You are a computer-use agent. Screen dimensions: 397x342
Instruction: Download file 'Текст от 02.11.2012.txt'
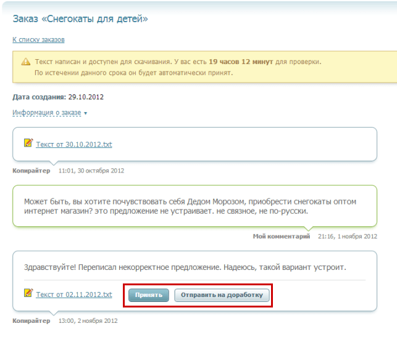pyautogui.click(x=73, y=295)
